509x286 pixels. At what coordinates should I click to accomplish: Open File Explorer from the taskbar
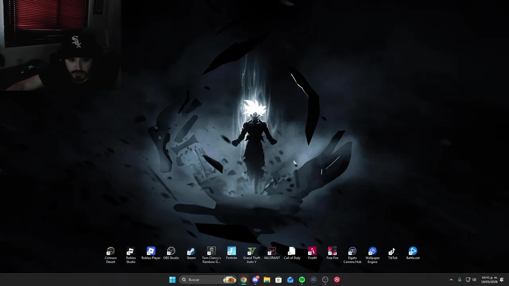(267, 280)
